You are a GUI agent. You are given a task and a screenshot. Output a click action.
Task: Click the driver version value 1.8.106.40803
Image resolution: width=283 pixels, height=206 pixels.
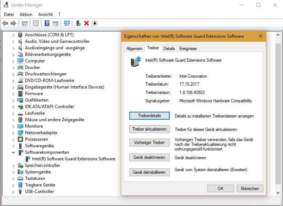pyautogui.click(x=192, y=92)
